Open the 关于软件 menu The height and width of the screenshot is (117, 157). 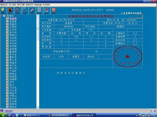click(46, 5)
